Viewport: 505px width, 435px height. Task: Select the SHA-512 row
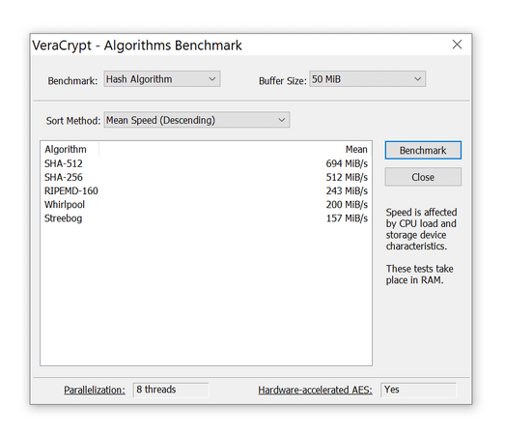206,163
